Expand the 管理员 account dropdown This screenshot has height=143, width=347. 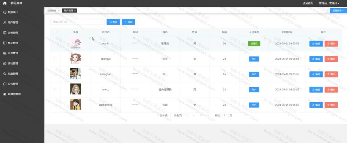click(x=329, y=3)
